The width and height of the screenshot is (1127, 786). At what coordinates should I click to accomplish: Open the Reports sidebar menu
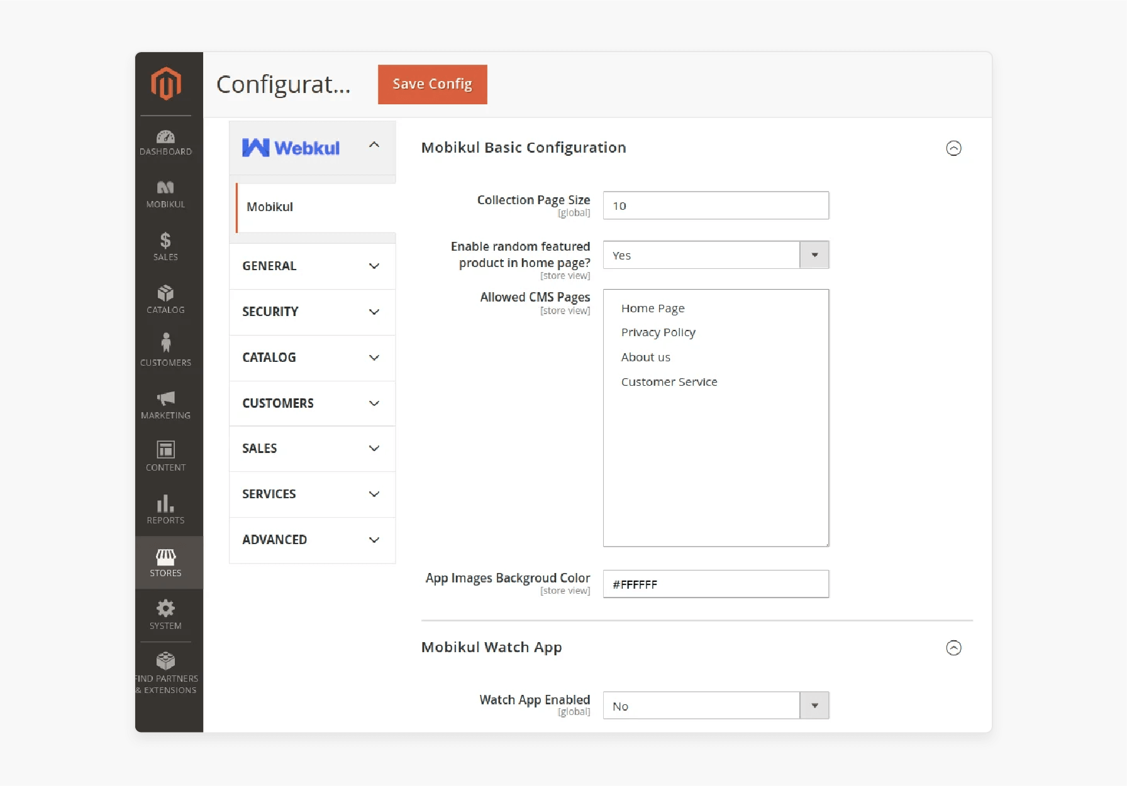(x=165, y=510)
